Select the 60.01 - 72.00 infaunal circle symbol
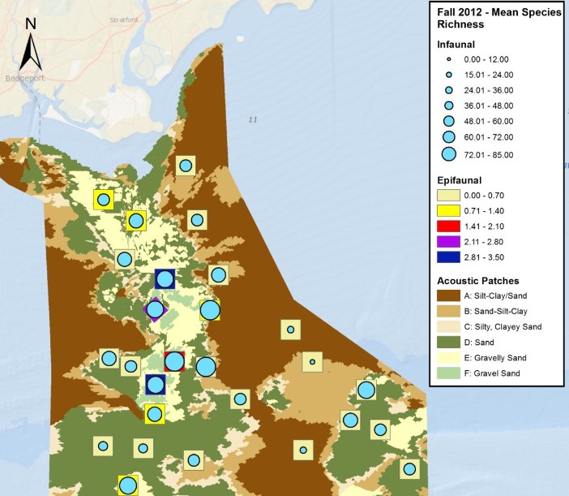The height and width of the screenshot is (496, 569). pyautogui.click(x=449, y=137)
